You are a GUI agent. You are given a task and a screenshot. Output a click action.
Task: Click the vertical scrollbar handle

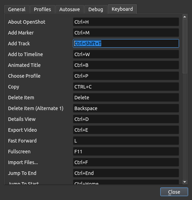tap(185, 46)
